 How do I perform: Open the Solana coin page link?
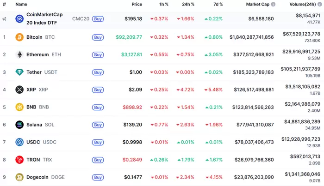34,125
